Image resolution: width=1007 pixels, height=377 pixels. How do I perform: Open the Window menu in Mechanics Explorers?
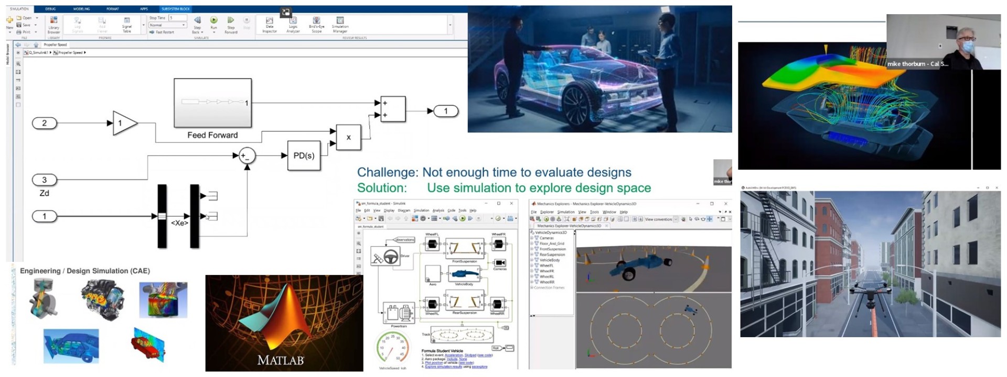point(609,212)
